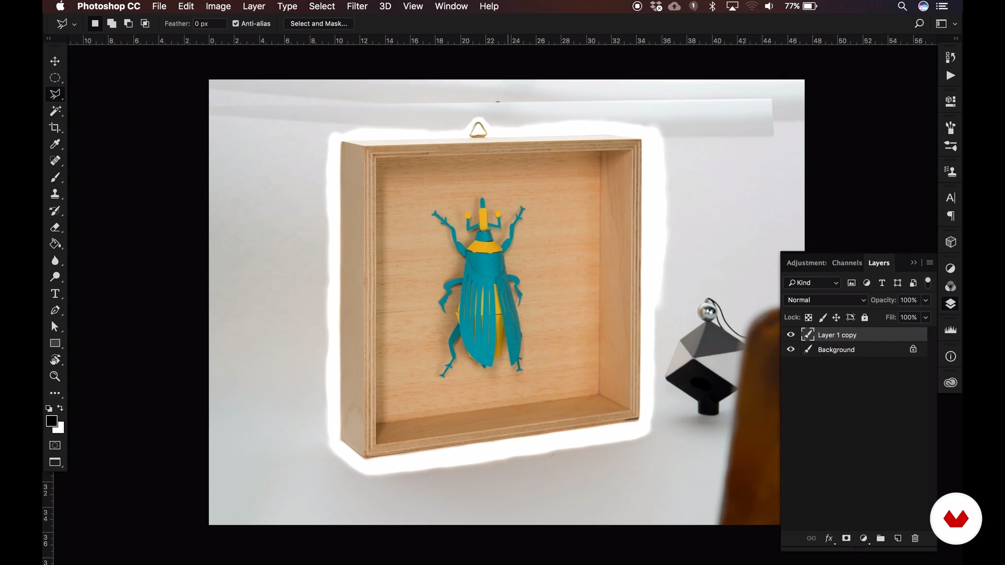1005x565 pixels.
Task: Select the Blur tool
Action: [x=55, y=261]
